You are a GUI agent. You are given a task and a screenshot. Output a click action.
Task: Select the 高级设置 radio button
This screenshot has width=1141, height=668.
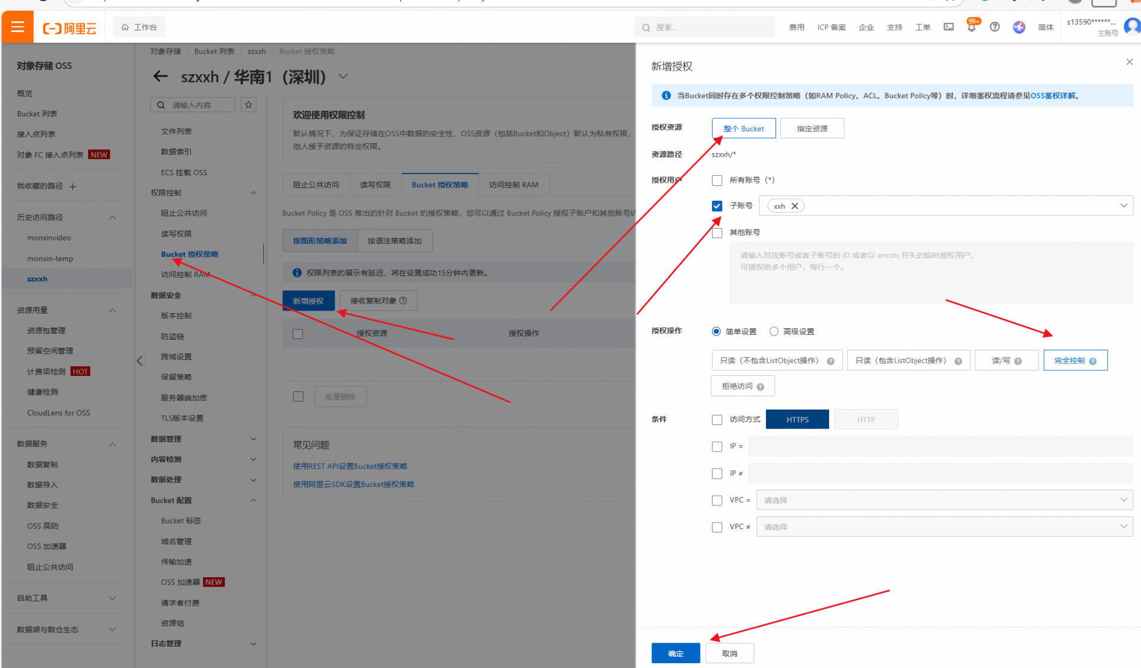[x=774, y=331]
